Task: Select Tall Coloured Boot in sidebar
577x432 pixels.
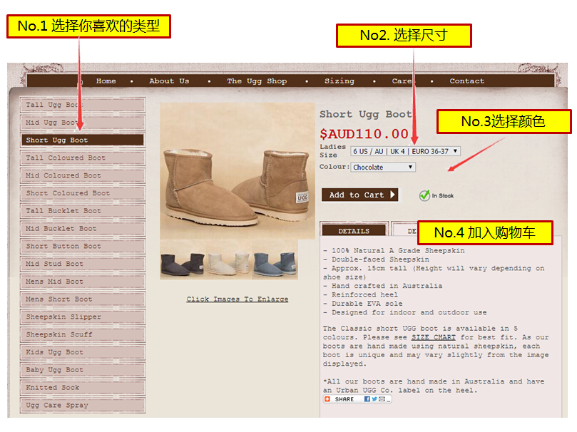Action: (x=83, y=158)
